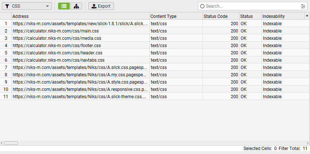Switch to tree view

pos(76,6)
